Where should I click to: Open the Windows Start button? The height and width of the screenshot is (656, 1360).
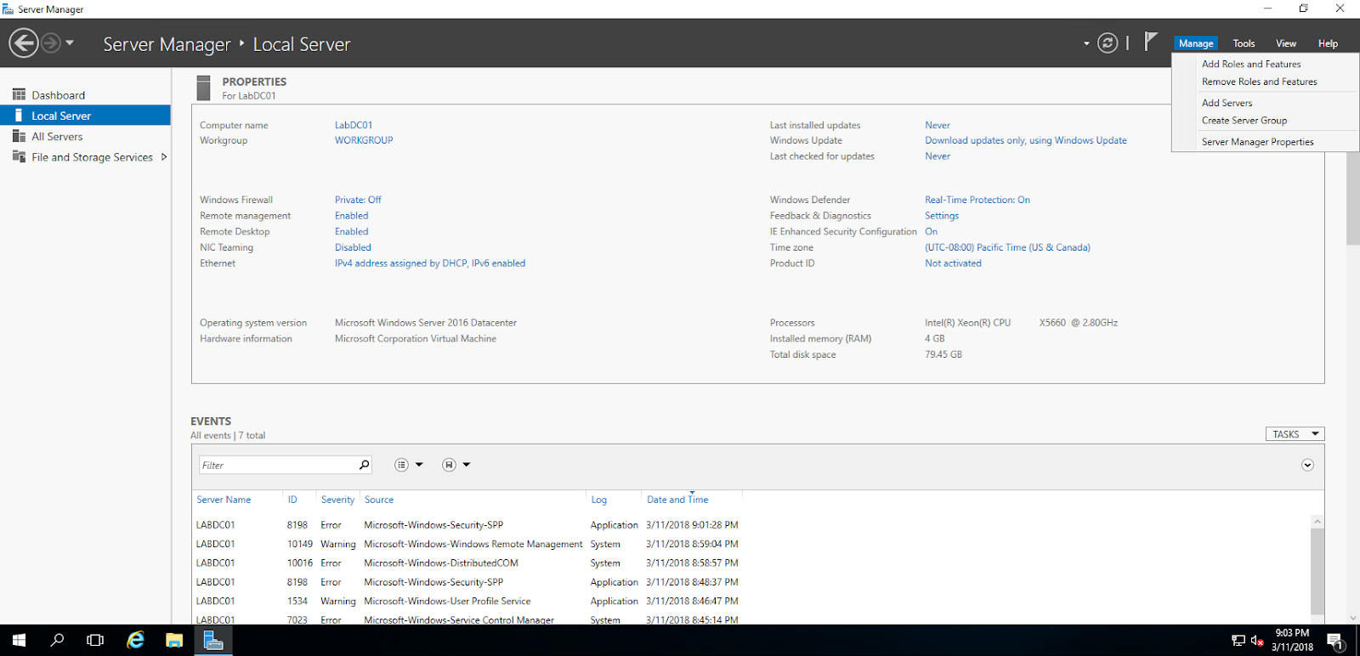click(x=19, y=640)
